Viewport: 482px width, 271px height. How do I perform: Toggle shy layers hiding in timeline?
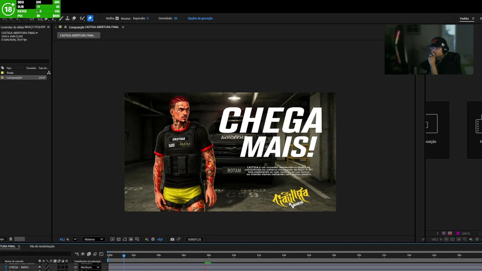coord(83,254)
